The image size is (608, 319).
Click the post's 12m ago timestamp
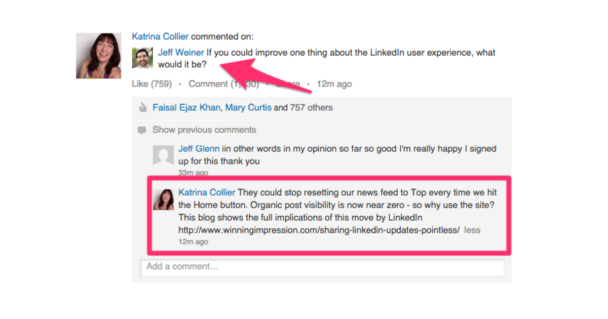334,84
